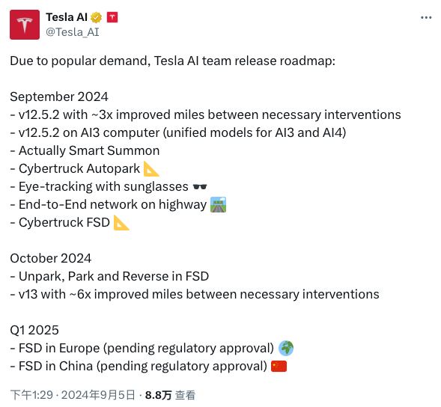Click the first line about release roadmap
441x407 pixels.
pos(173,61)
